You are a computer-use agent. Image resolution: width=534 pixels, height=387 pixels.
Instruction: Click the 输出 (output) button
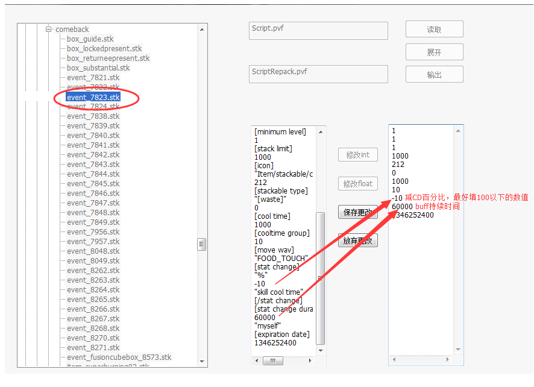tap(434, 75)
